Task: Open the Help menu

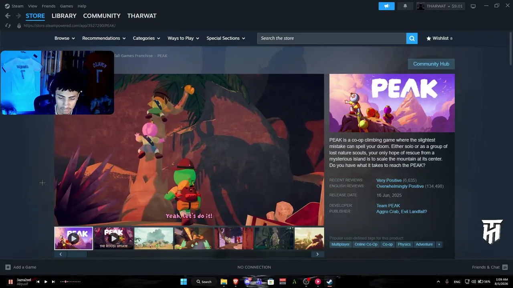Action: [82, 6]
